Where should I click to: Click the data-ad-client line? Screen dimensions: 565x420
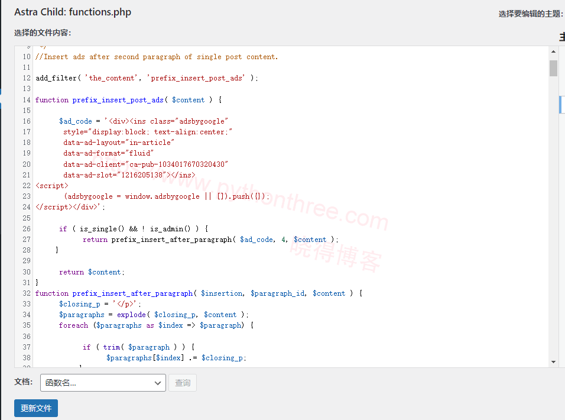coord(145,164)
